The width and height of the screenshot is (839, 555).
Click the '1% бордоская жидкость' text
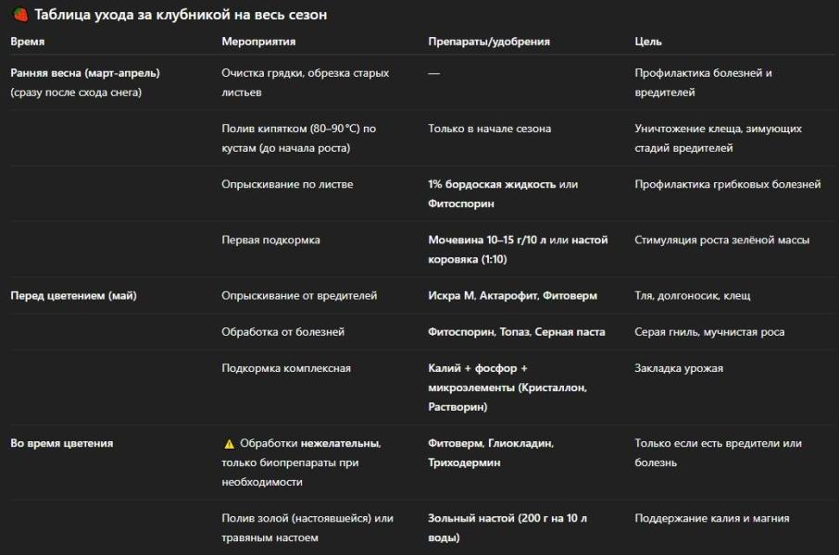point(492,184)
